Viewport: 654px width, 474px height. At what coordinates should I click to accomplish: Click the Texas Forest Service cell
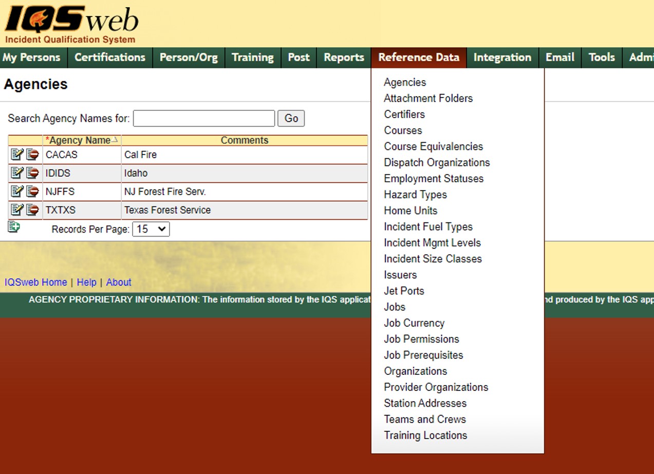click(245, 210)
